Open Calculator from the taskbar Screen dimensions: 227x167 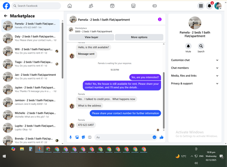pyautogui.click(x=30, y=149)
